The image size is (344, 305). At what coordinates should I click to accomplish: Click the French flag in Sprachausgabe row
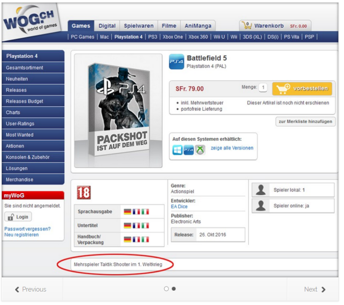point(136,212)
